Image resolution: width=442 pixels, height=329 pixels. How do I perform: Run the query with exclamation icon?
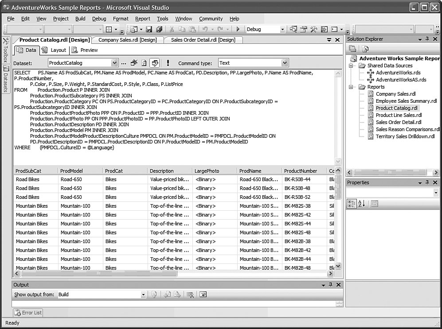[168, 63]
